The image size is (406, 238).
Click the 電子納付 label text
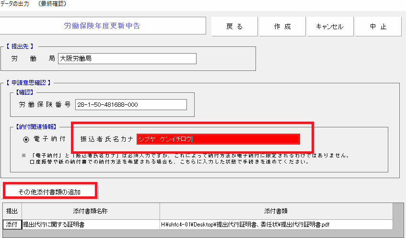pos(50,139)
